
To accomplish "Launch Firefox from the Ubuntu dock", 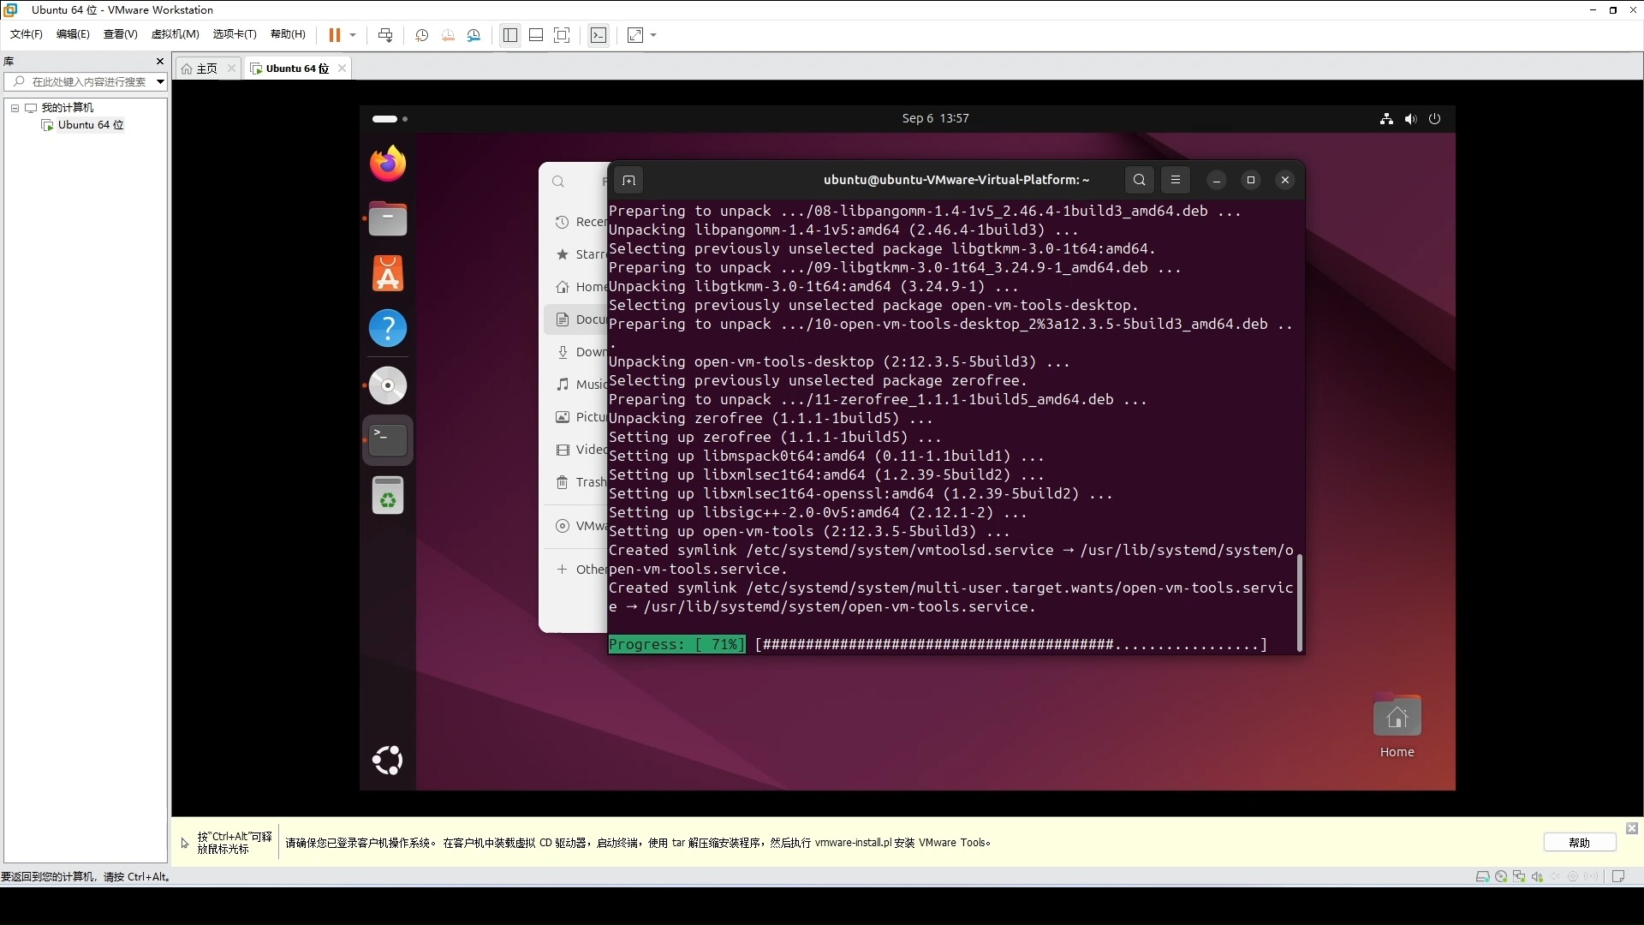I will click(388, 164).
